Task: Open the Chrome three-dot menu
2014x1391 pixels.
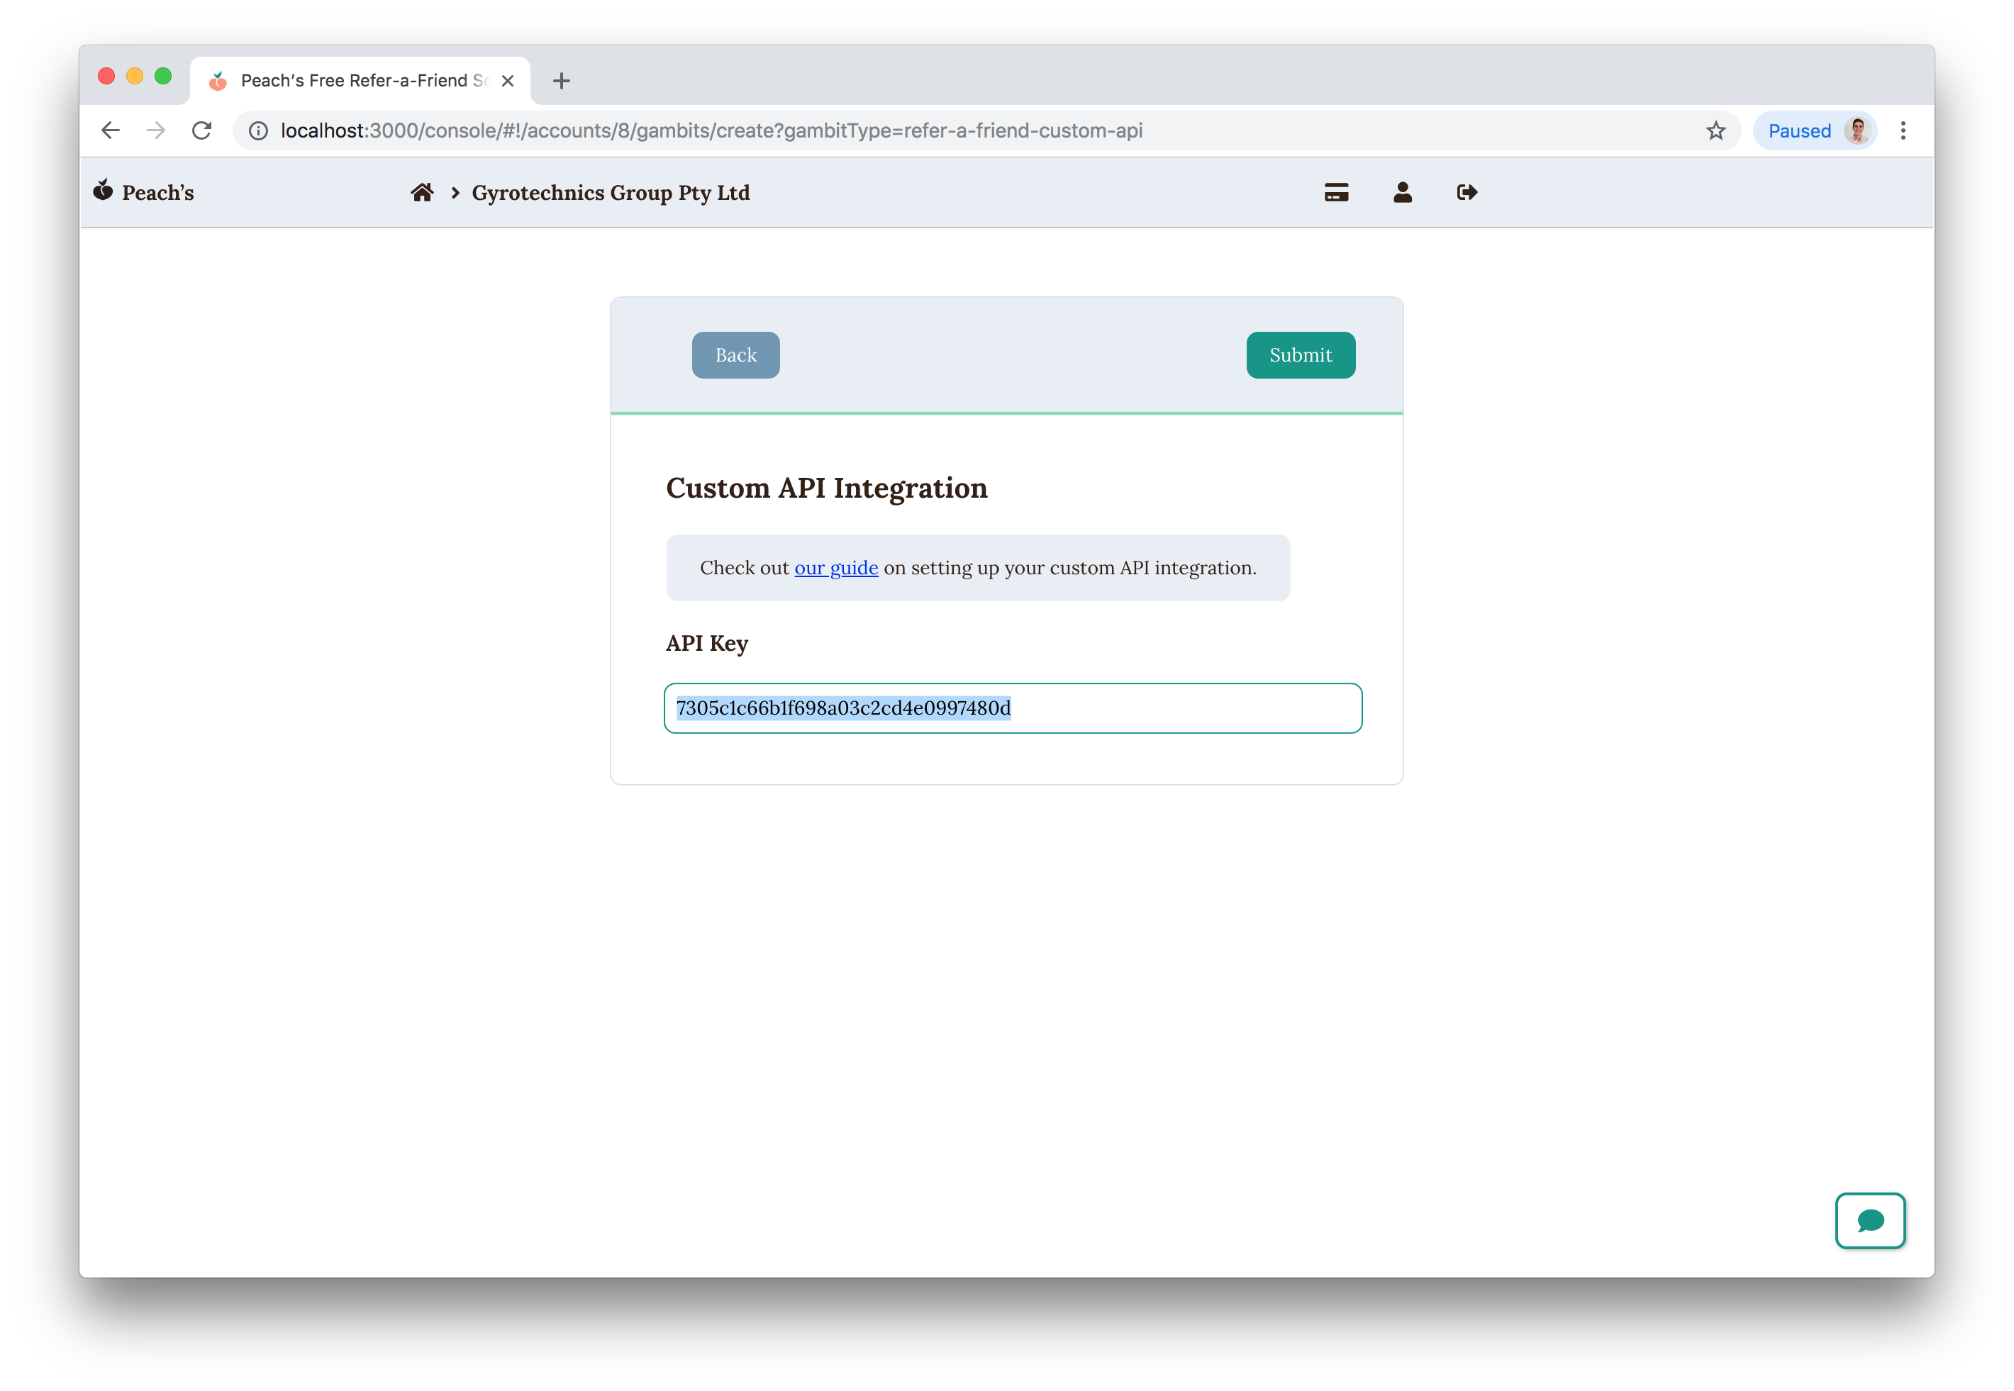Action: pyautogui.click(x=1903, y=130)
